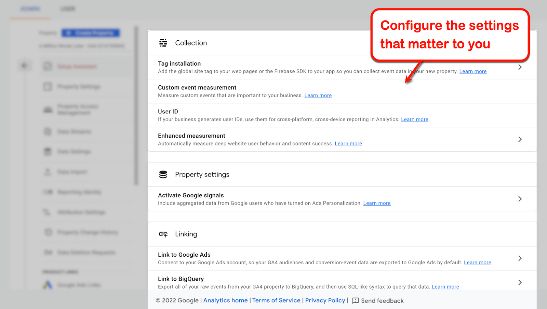The image size is (547, 309).
Task: Click the "Link to Google Ads" row title
Action: [x=184, y=255]
